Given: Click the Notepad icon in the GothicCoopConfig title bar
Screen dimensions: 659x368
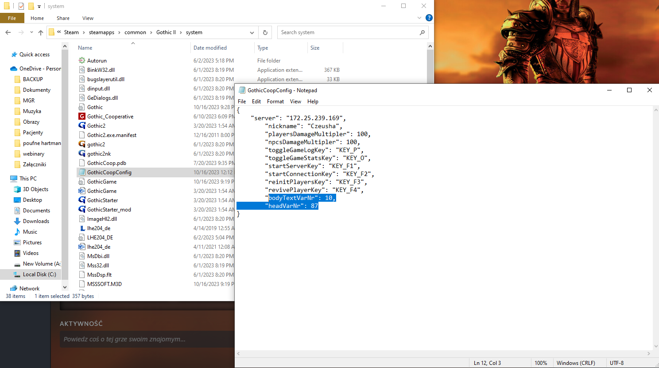Looking at the screenshot, I should pos(242,90).
